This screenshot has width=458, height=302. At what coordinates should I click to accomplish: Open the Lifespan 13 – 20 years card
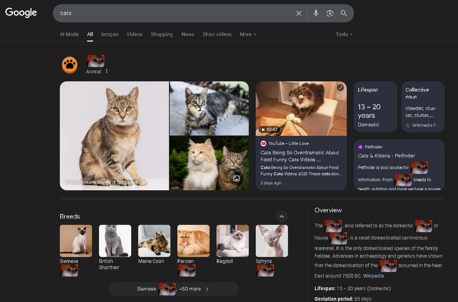point(375,107)
